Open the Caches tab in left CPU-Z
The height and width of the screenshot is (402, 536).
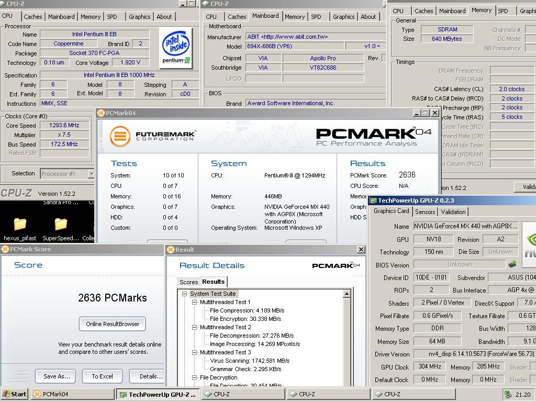(32, 16)
